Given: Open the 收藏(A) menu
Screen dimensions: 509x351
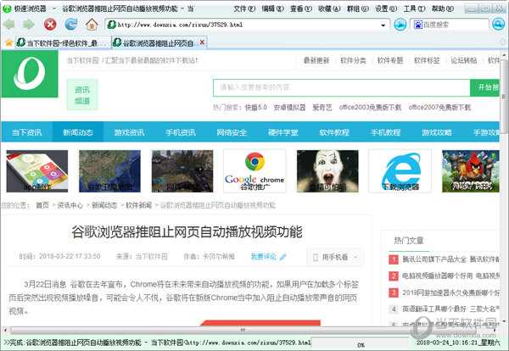Looking at the screenshot, I should pos(329,8).
